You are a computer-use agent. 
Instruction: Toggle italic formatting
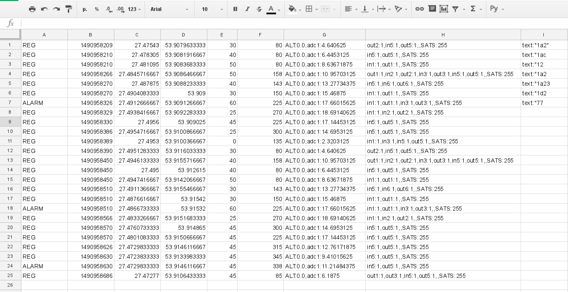(x=247, y=9)
